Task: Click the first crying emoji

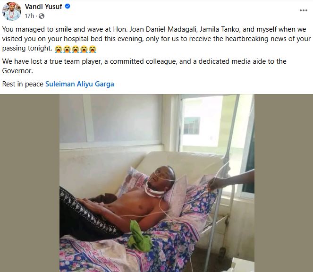Action: [58, 49]
